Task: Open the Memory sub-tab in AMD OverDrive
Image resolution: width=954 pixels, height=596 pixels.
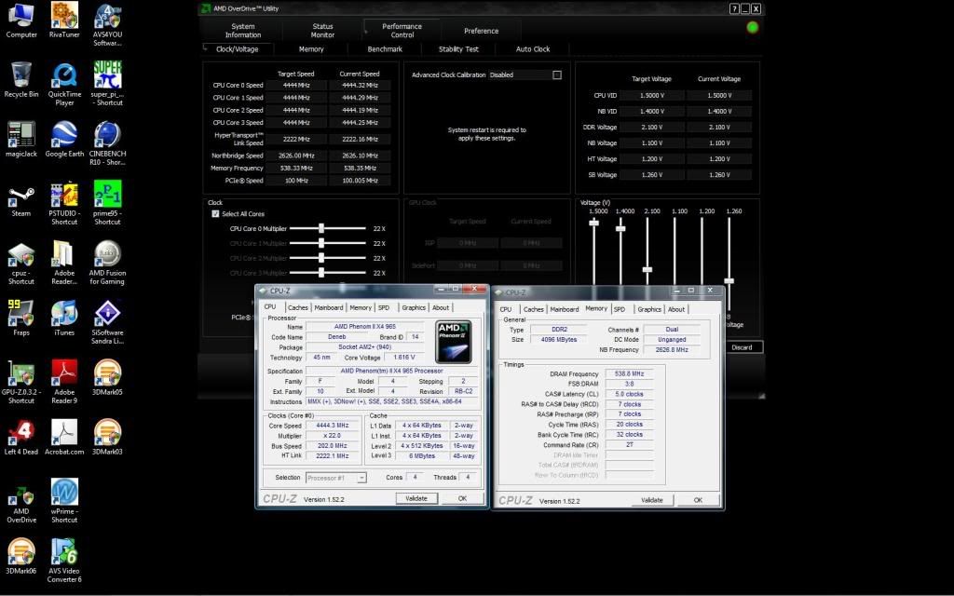Action: 311,49
